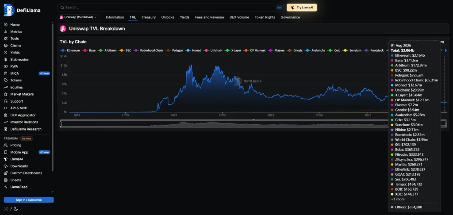453x215 pixels.
Task: Select the TVL tab
Action: 133,17
